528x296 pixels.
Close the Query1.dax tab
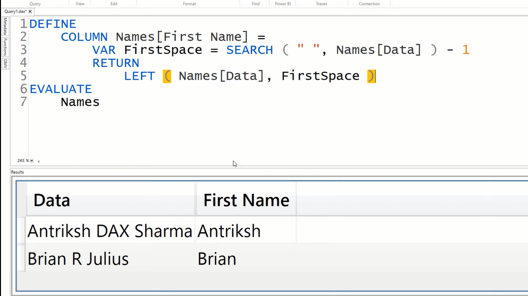pyautogui.click(x=30, y=12)
